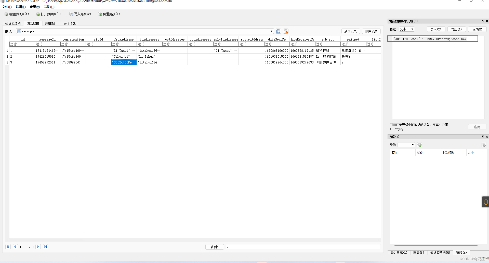Undock the Remote panel
Viewport: 489px width, 263px height.
click(x=483, y=137)
